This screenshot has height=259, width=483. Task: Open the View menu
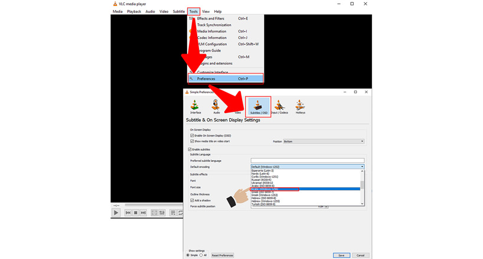click(x=205, y=11)
